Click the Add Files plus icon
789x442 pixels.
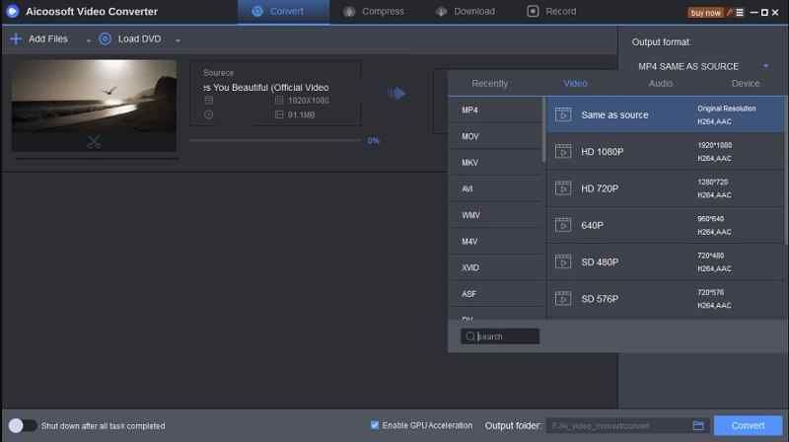[16, 38]
